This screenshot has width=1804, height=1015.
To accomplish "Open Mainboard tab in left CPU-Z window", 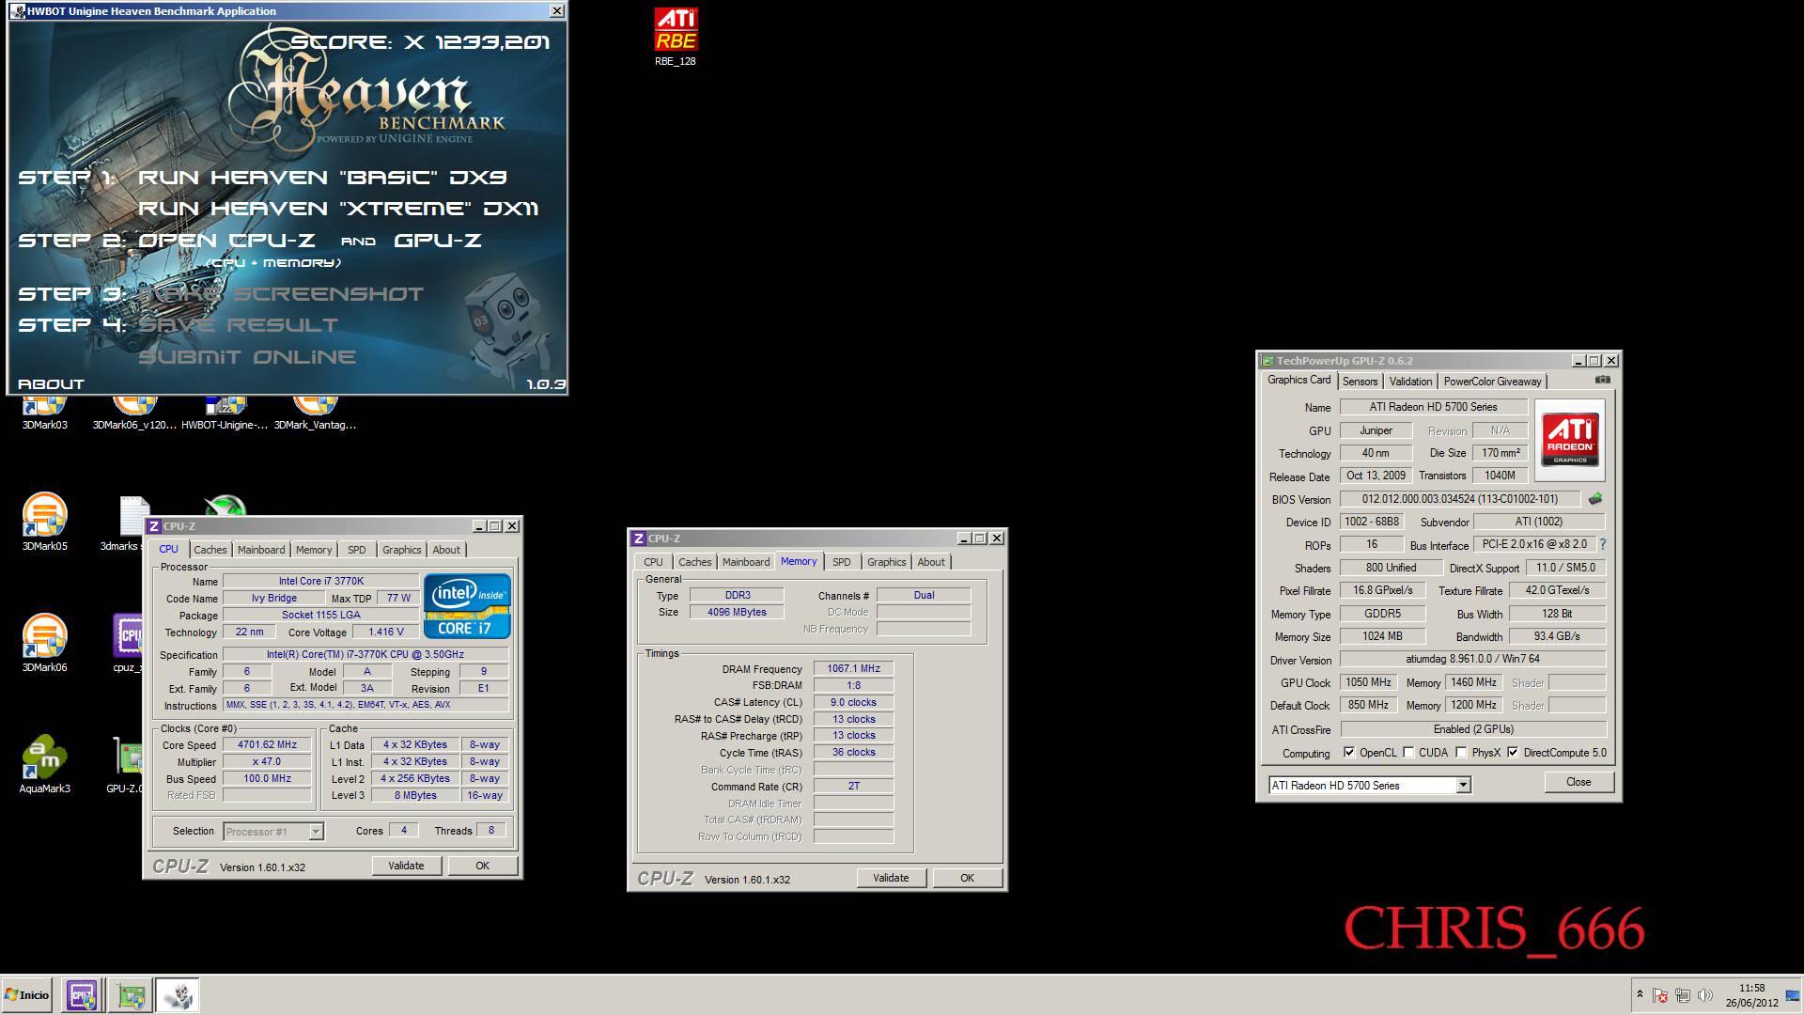I will [261, 550].
